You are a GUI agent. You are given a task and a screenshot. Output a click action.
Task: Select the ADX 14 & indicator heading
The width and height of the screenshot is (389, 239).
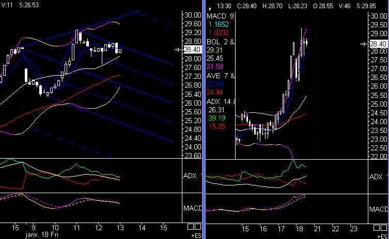221,101
